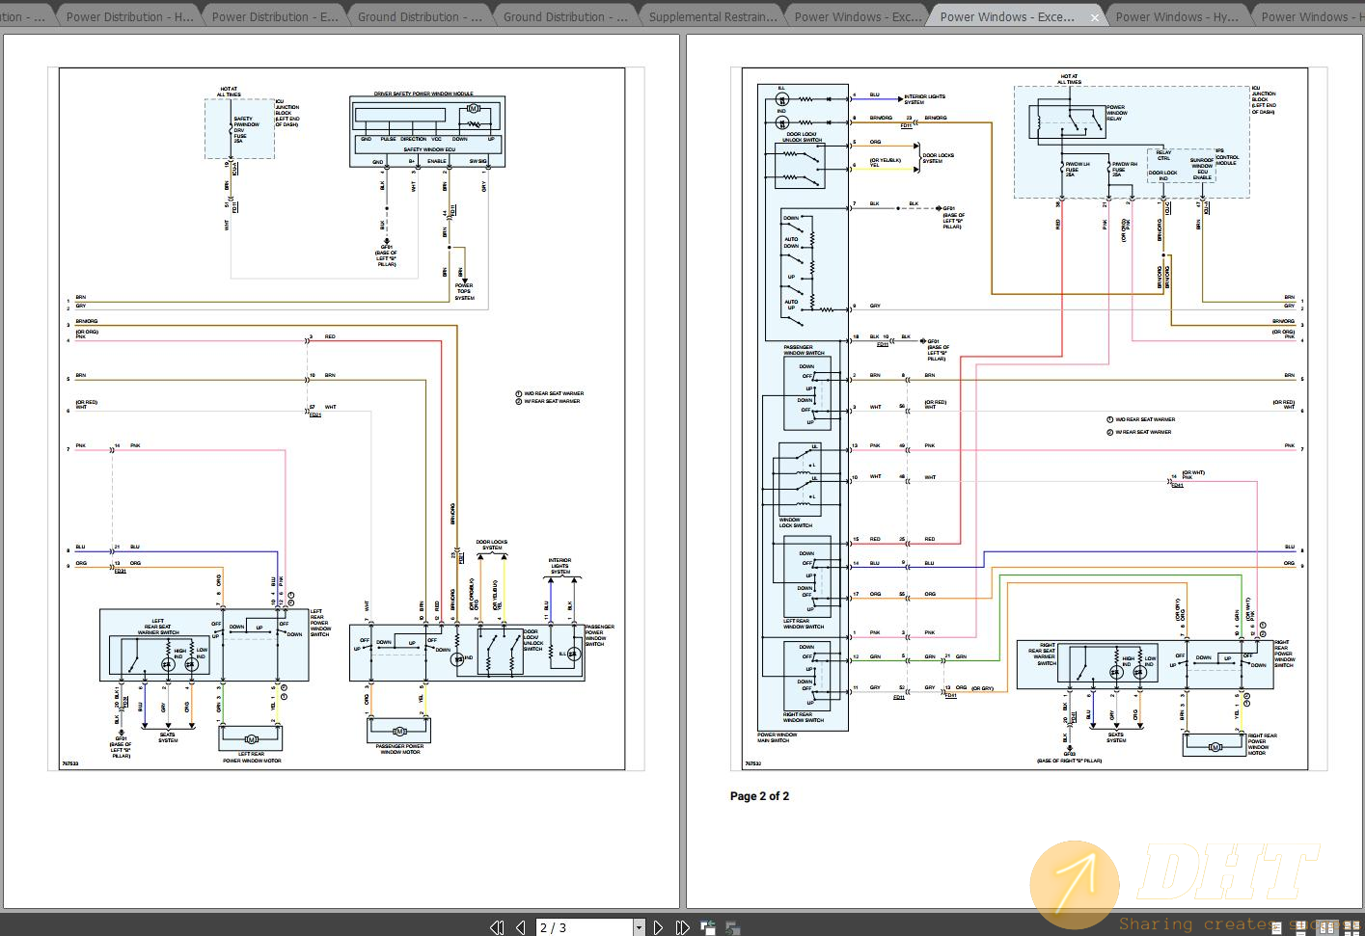The width and height of the screenshot is (1365, 936).
Task: Open the Power Windows - Hy... tab
Action: [1177, 16]
